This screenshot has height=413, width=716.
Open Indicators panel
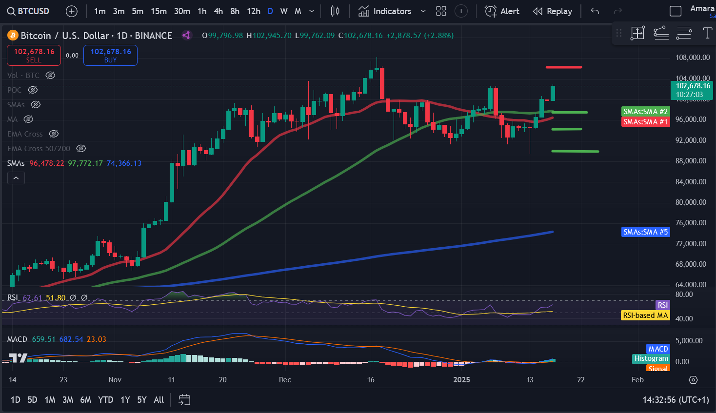(385, 11)
